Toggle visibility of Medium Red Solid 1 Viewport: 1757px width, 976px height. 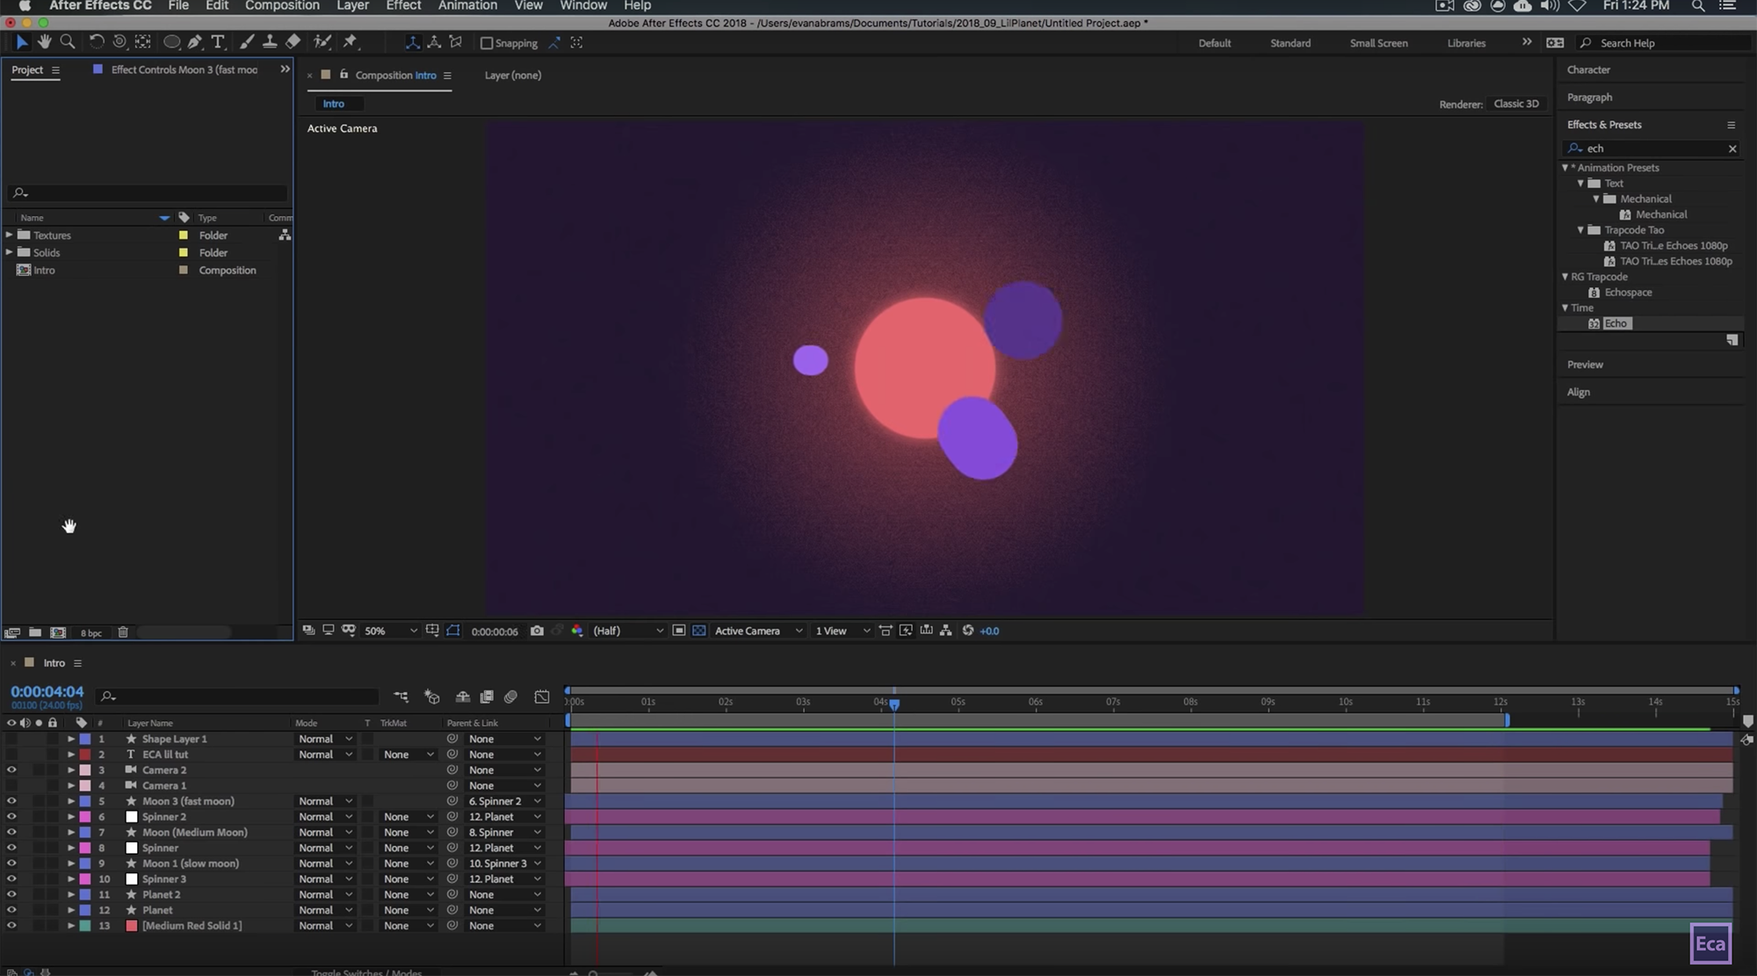click(x=11, y=926)
